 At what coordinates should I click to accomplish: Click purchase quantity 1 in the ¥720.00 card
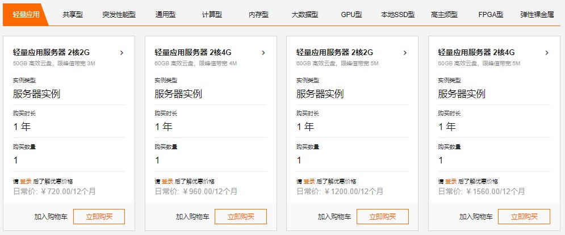(x=15, y=161)
